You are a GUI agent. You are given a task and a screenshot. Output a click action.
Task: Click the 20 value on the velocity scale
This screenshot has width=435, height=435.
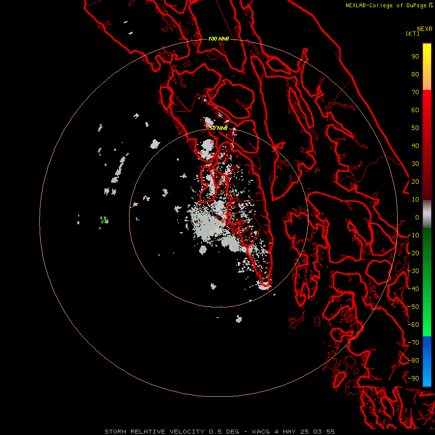coord(415,182)
